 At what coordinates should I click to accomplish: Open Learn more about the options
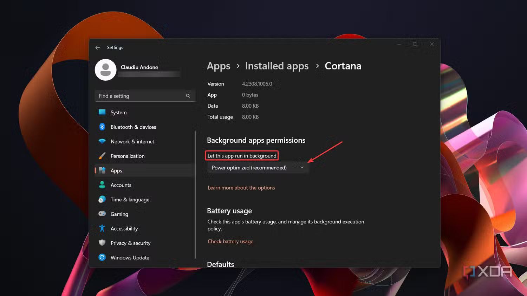point(241,188)
